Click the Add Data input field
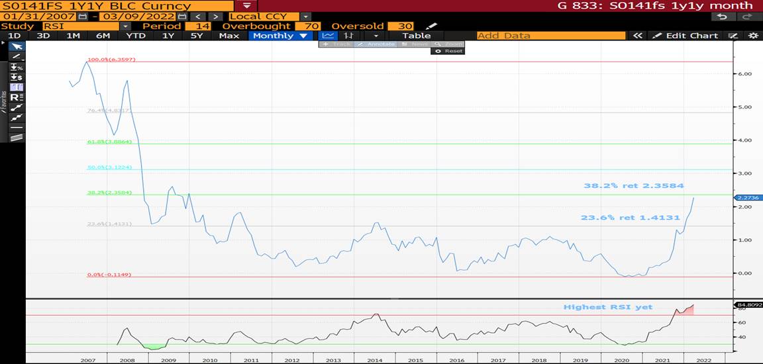Viewport: 763px width, 364px height. 551,36
